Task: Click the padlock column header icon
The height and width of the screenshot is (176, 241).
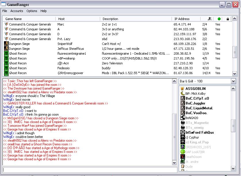Action: click(x=228, y=19)
